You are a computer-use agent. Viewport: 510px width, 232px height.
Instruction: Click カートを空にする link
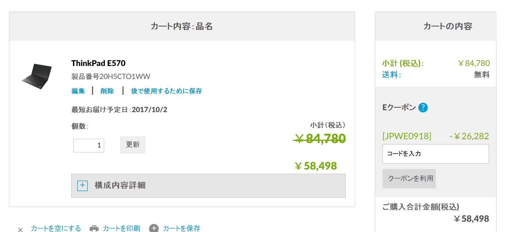tap(56, 228)
